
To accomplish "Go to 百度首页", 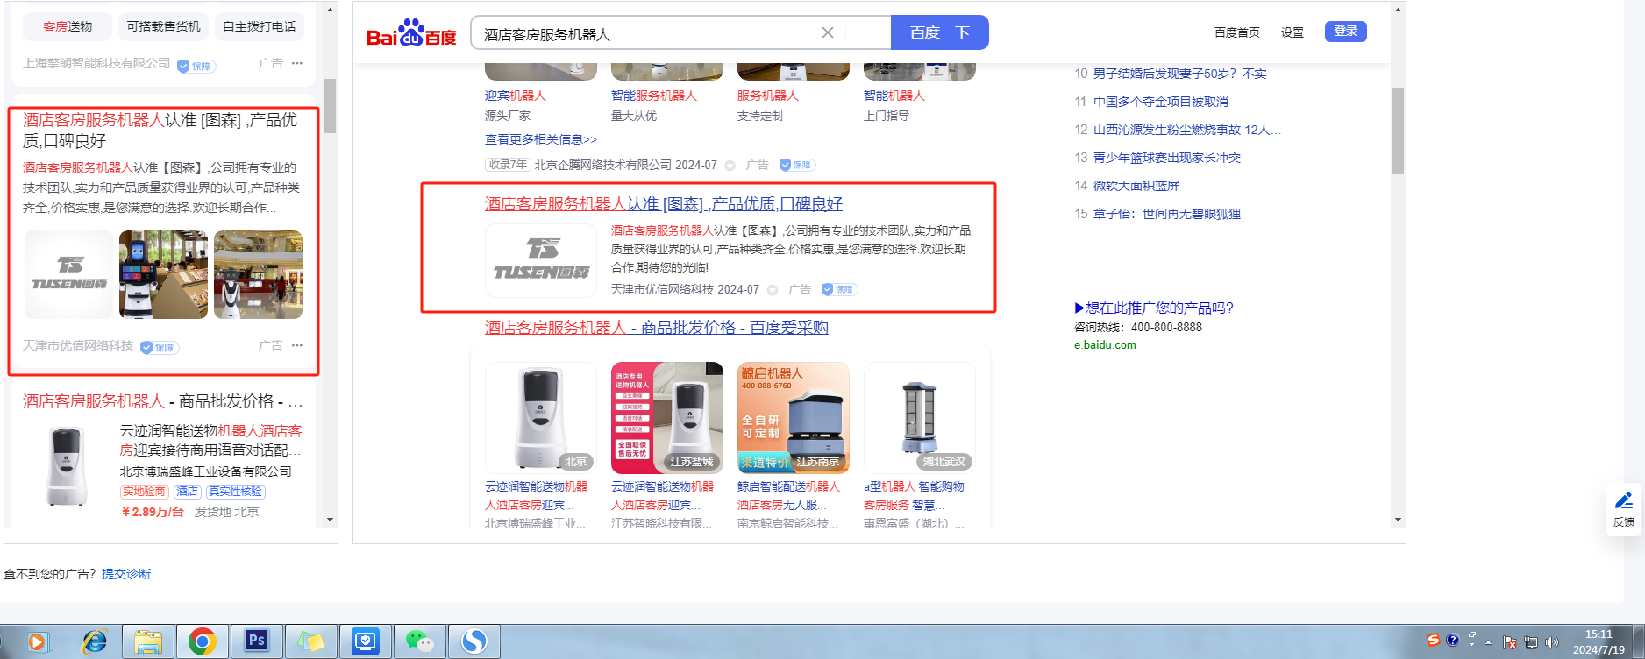I will click(1236, 32).
